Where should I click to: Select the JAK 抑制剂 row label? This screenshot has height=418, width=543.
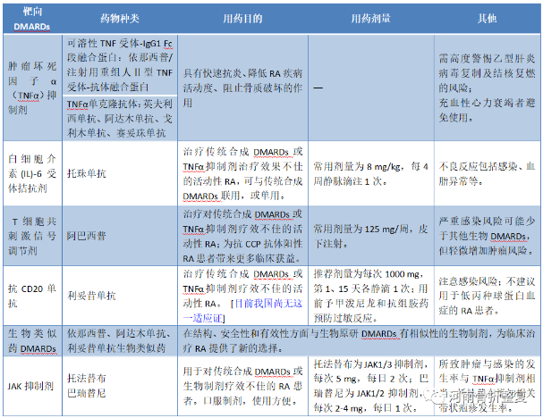(x=30, y=384)
